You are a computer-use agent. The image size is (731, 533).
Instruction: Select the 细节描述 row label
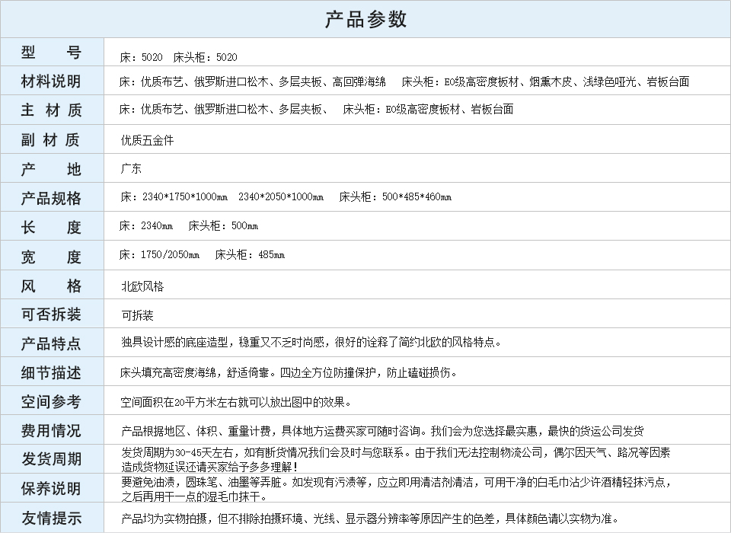(x=51, y=372)
